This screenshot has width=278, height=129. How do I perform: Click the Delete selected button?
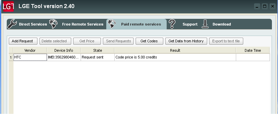pyautogui.click(x=55, y=41)
